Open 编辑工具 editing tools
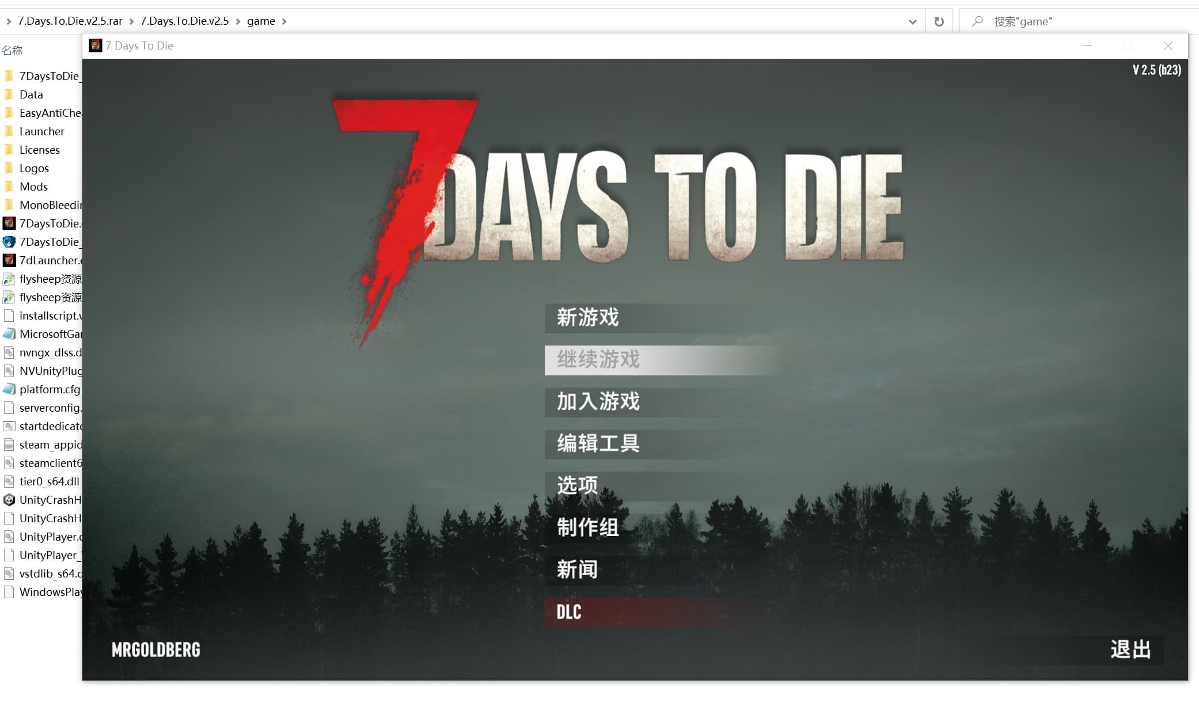This screenshot has height=703, width=1199. click(x=598, y=444)
